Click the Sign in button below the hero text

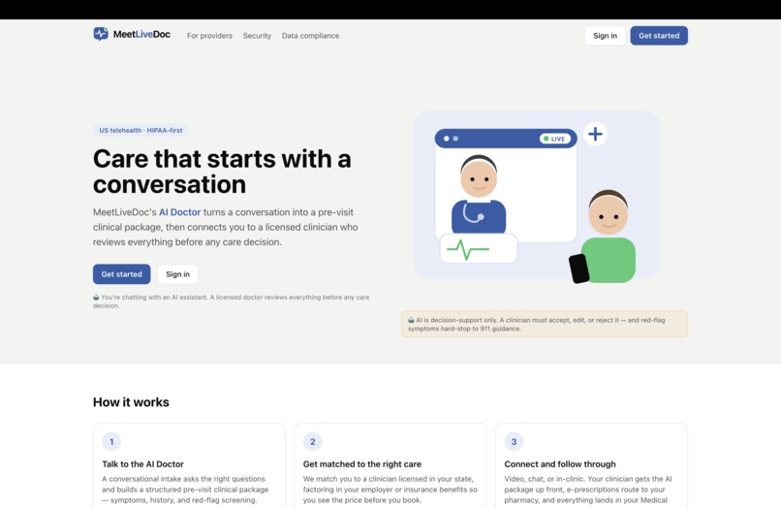178,274
